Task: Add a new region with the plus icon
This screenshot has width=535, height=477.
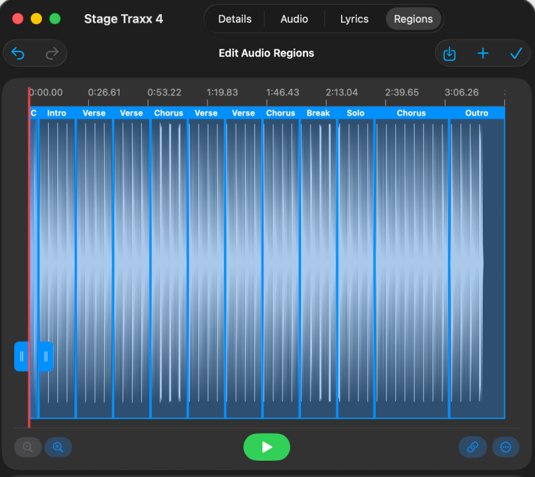Action: point(483,53)
